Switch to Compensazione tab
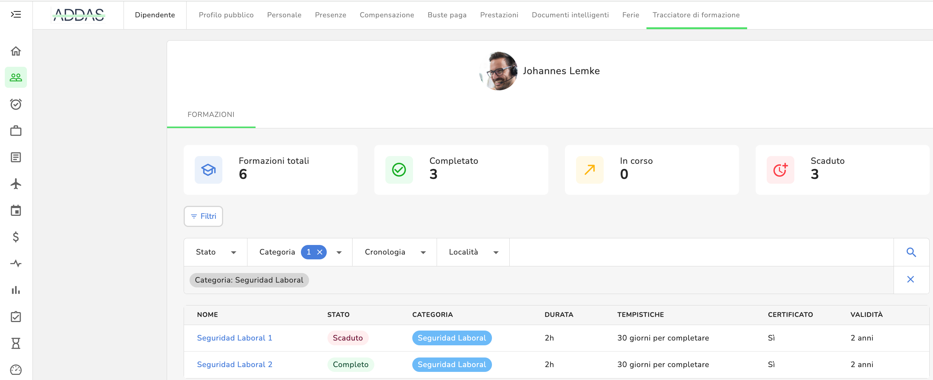Image resolution: width=933 pixels, height=380 pixels. pyautogui.click(x=387, y=15)
